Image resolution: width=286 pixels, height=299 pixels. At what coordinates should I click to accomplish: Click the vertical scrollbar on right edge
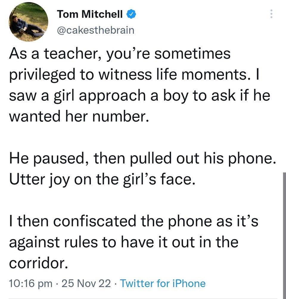coord(284,233)
